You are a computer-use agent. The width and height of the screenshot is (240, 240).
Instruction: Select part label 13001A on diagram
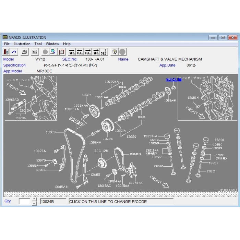coord(120,131)
